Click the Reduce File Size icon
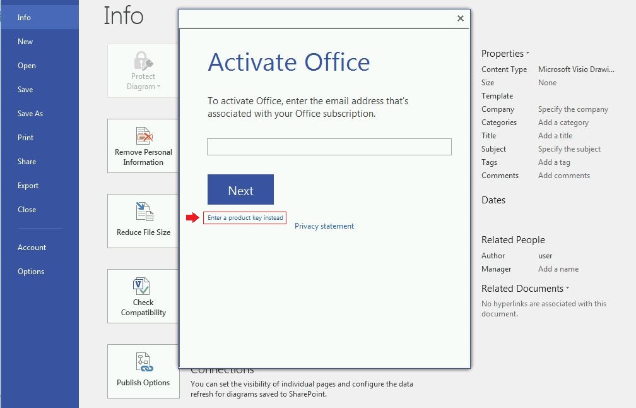The height and width of the screenshot is (408, 636). tap(144, 211)
